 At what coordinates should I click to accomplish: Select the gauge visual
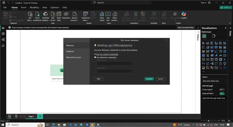(x=220, y=55)
